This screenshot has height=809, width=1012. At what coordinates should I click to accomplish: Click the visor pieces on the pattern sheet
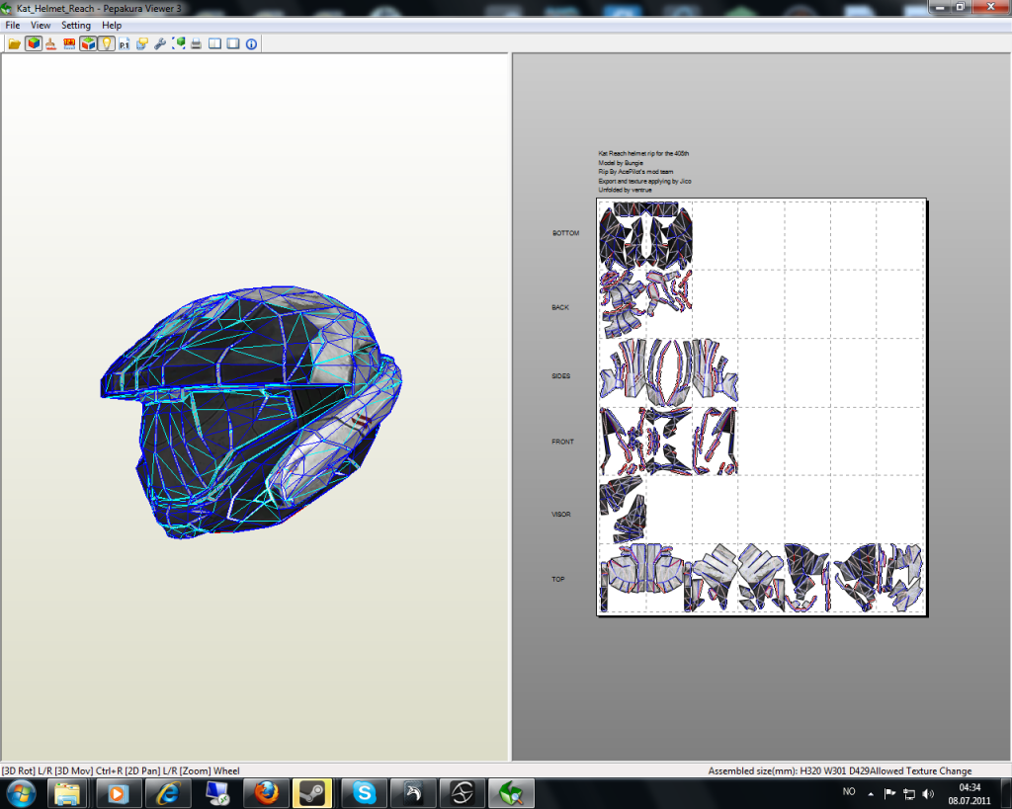click(623, 510)
